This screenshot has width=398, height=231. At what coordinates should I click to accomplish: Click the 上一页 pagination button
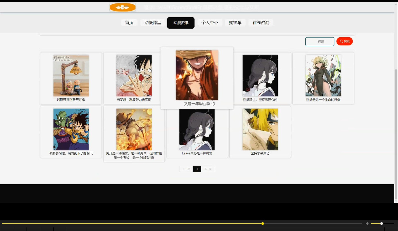point(186,169)
